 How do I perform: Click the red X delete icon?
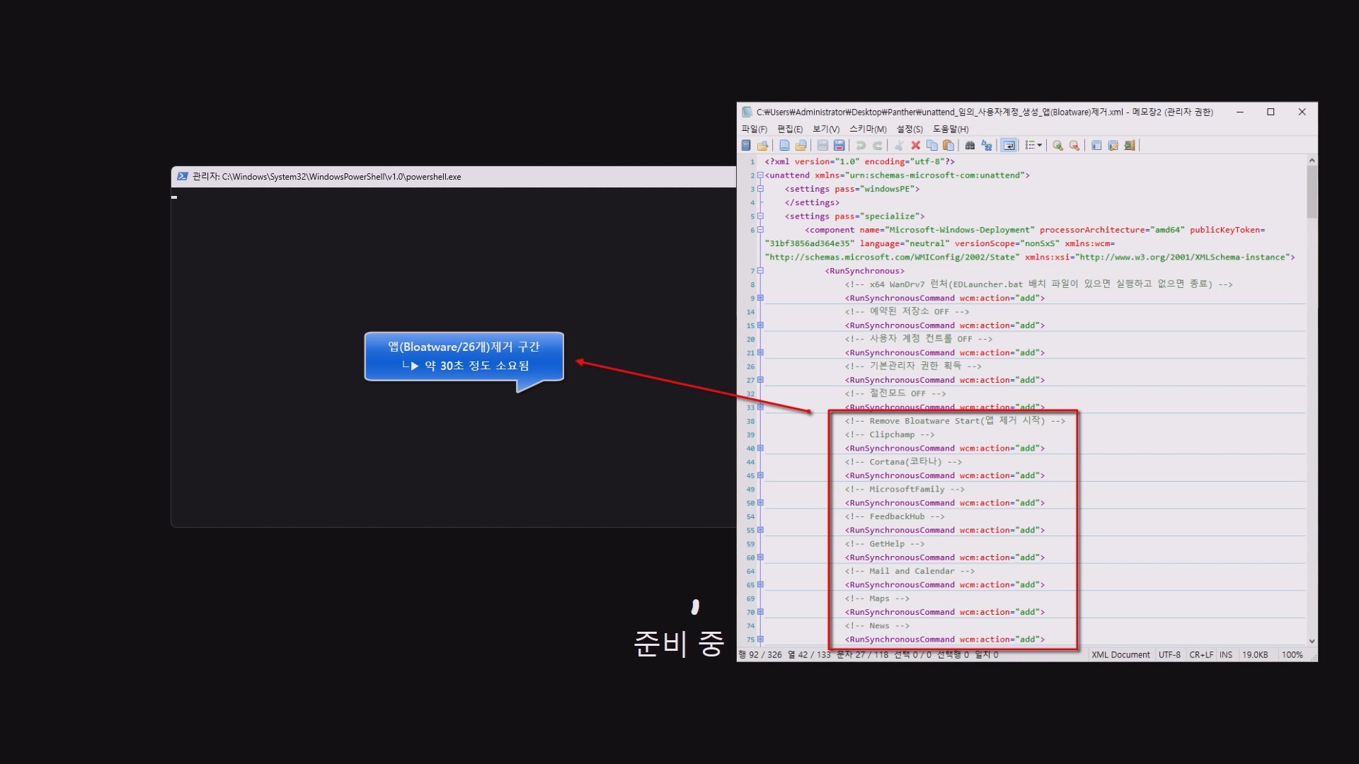tap(915, 145)
